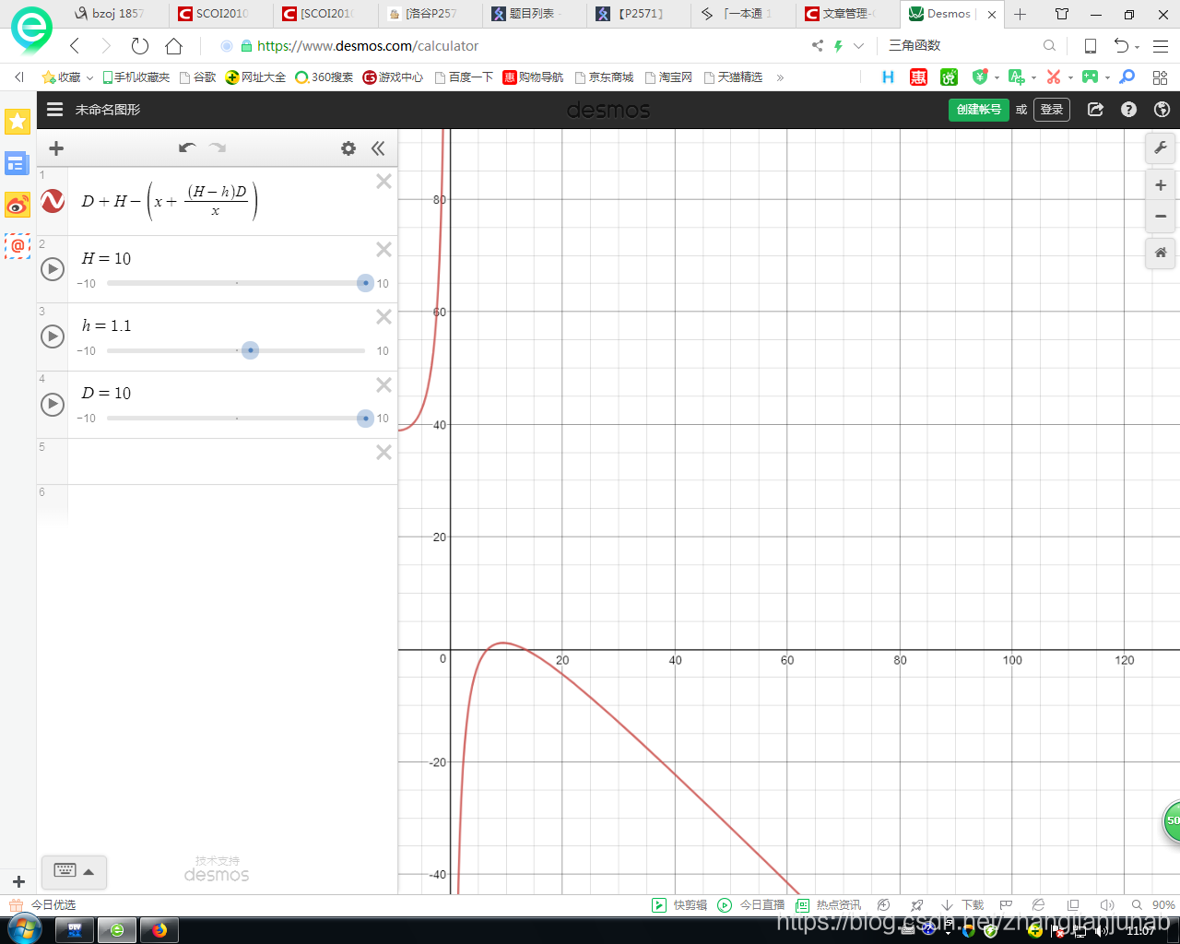Undo the last expression edit
This screenshot has width=1180, height=944.
[x=187, y=148]
